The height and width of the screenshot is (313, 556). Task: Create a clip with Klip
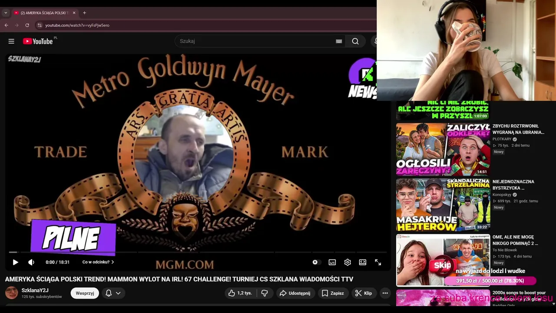point(364,293)
